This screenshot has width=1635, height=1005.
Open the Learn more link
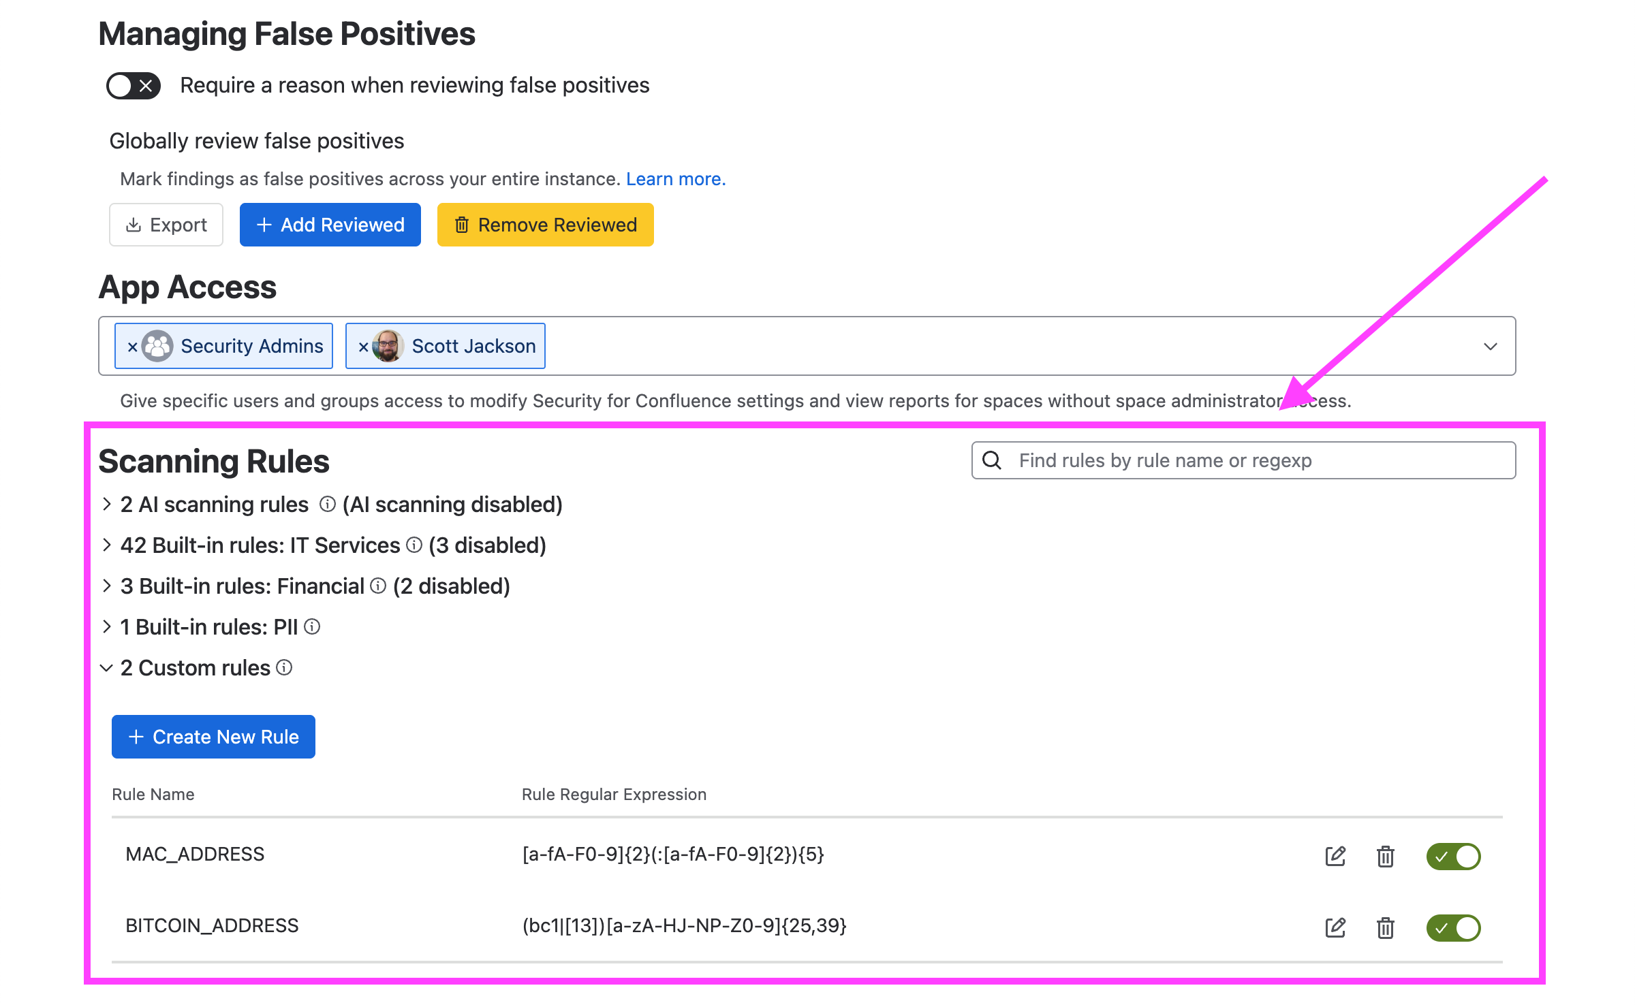point(676,179)
